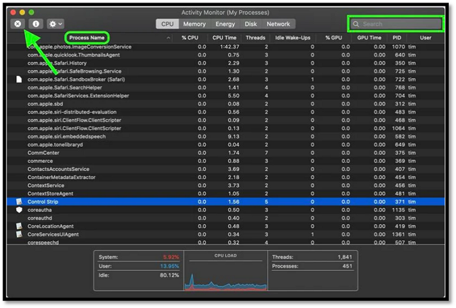Image resolution: width=456 pixels, height=308 pixels.
Task: Open the gear actions dropdown menu
Action: (55, 23)
